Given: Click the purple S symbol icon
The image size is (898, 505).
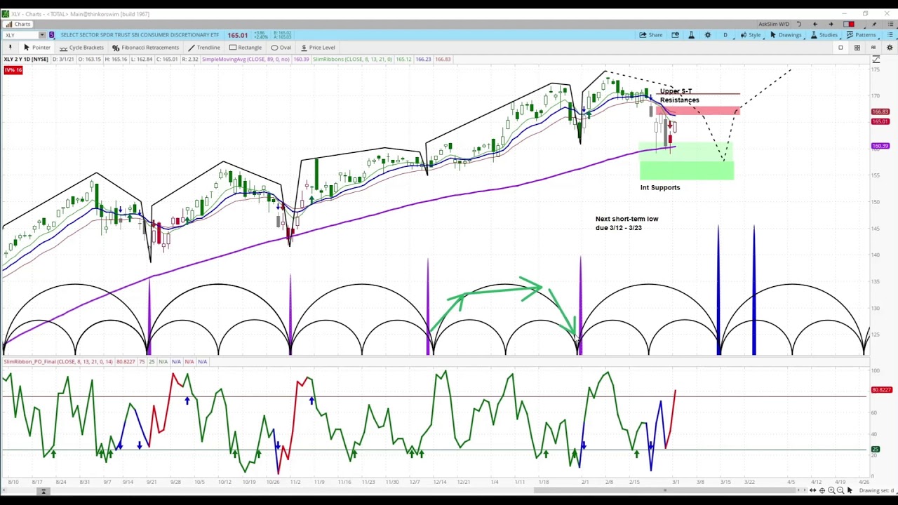Looking at the screenshot, I should pos(51,35).
